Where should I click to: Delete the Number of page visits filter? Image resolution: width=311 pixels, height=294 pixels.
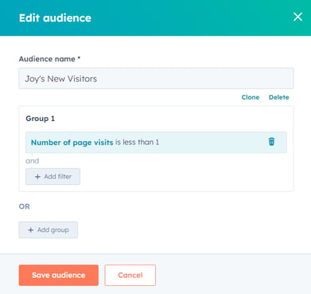click(x=271, y=142)
